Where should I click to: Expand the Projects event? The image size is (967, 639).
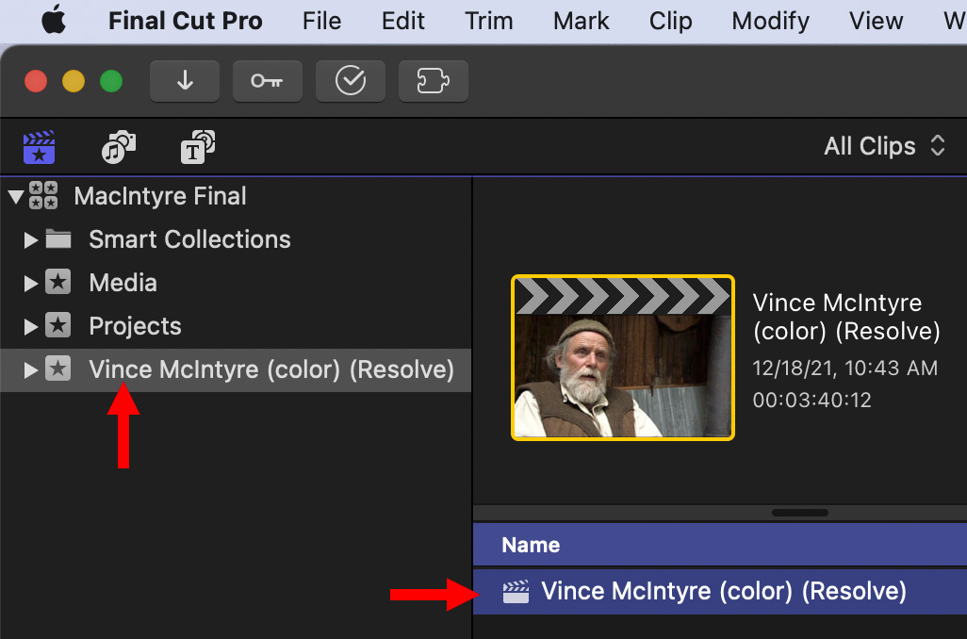[x=31, y=327]
